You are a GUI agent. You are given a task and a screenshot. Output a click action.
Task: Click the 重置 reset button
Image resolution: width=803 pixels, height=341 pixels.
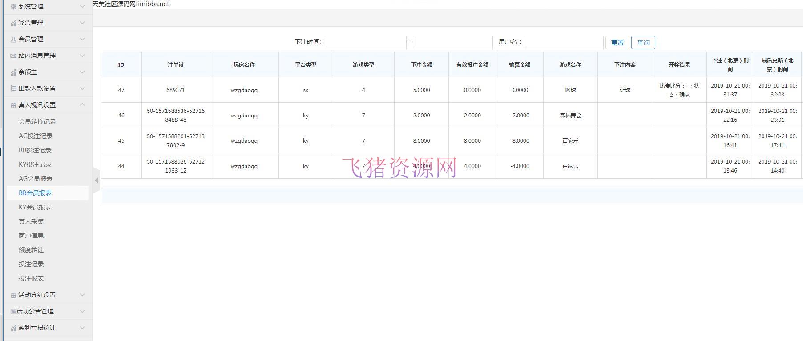[617, 42]
